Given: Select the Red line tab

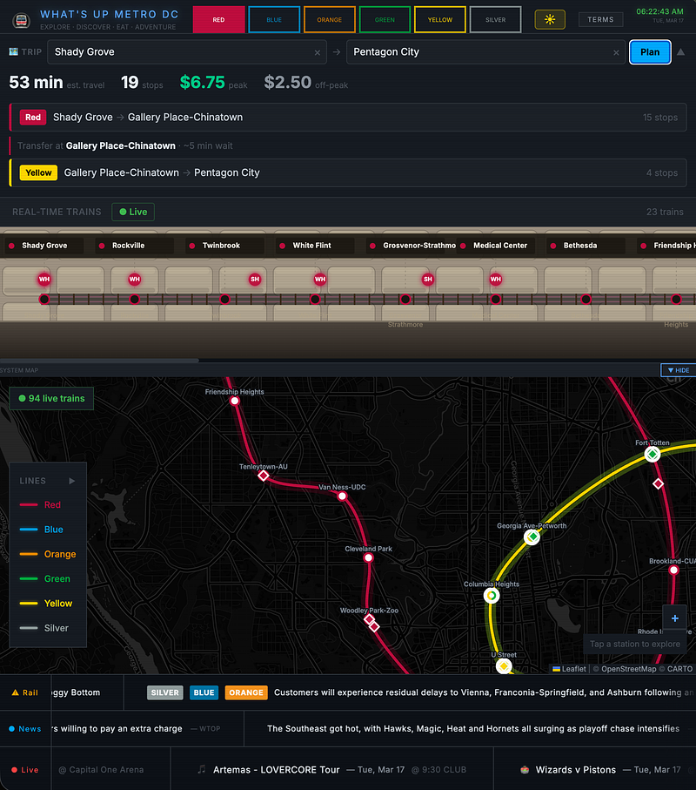Looking at the screenshot, I should 218,20.
